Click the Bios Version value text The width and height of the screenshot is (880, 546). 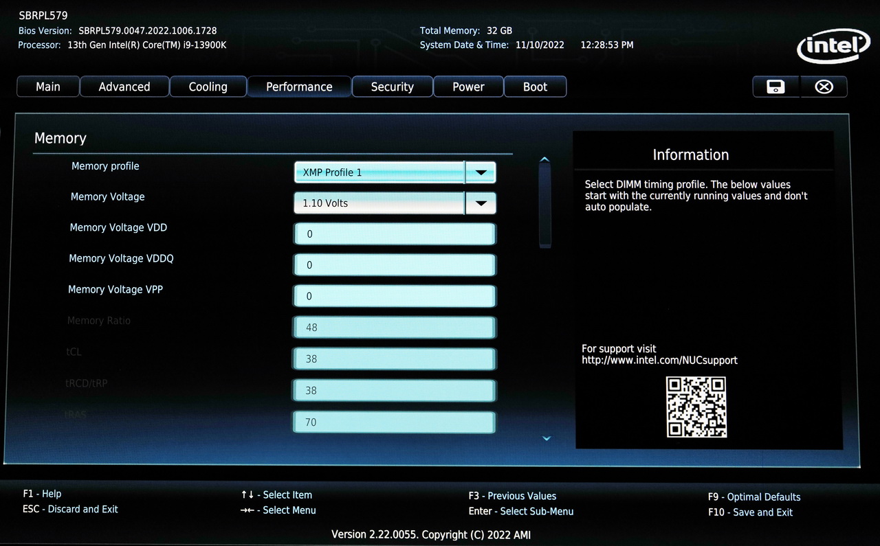point(148,31)
